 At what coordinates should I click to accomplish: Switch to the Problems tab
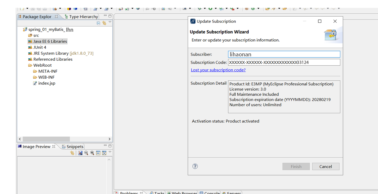point(129,193)
